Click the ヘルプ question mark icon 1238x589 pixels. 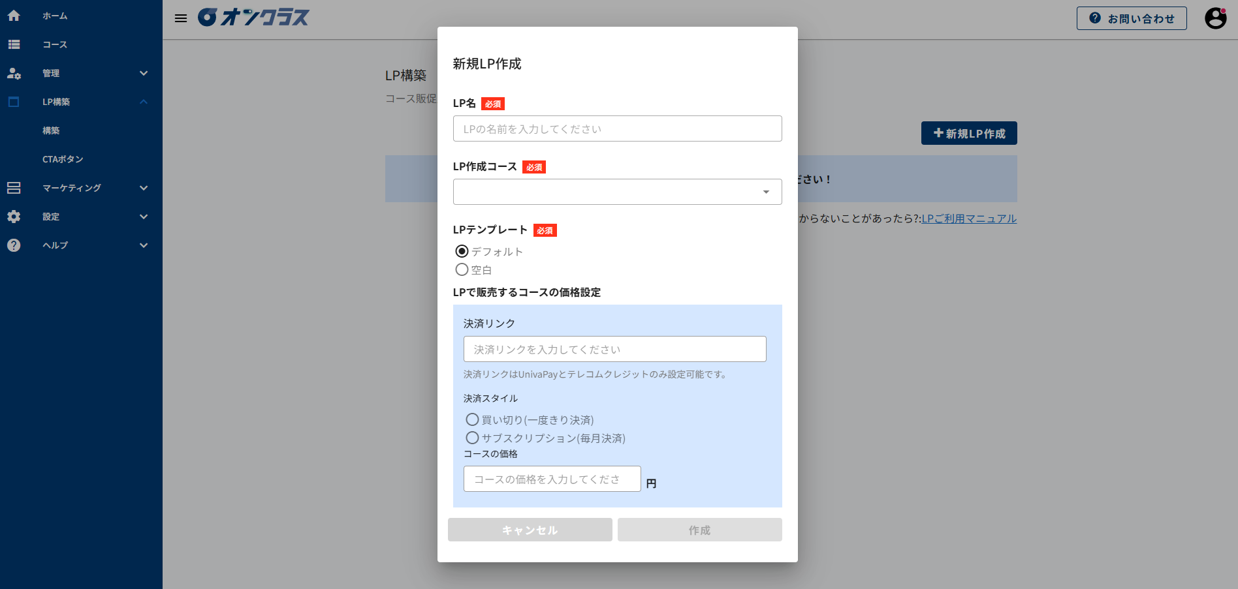pos(14,245)
